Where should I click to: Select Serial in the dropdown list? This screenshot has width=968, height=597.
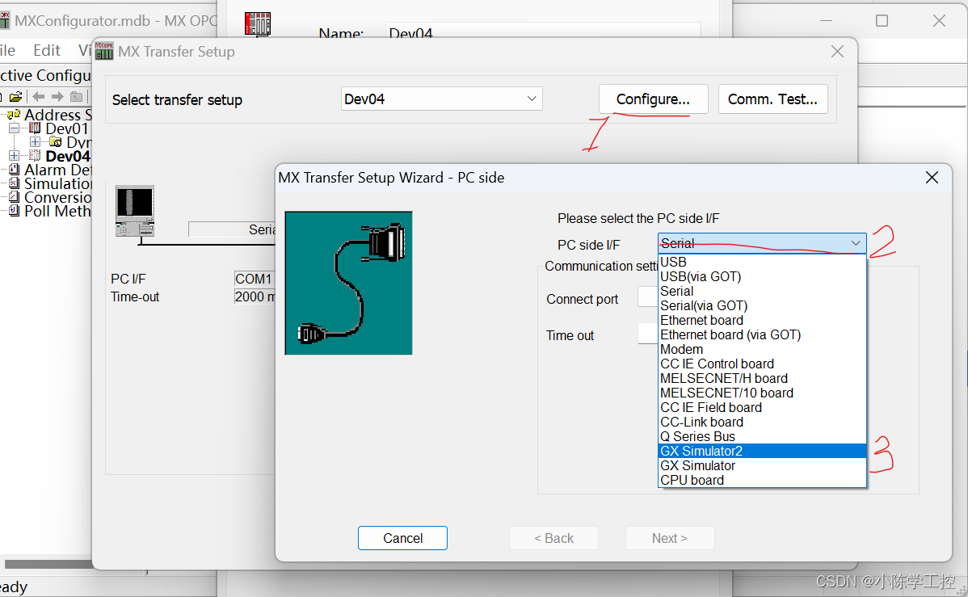(x=762, y=291)
